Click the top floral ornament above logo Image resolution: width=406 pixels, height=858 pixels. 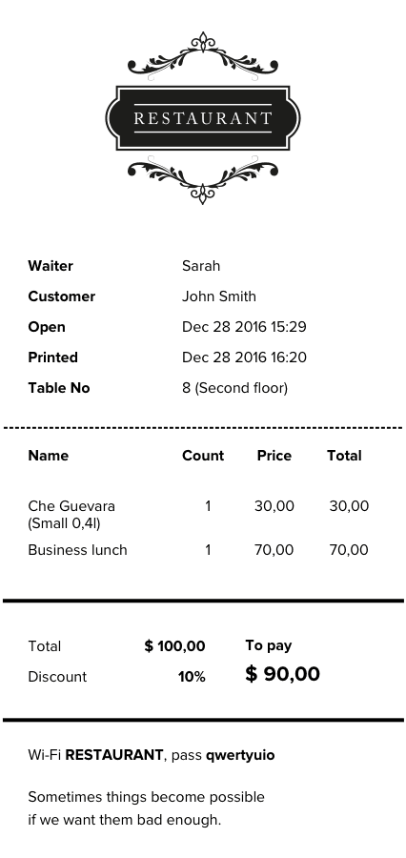coord(203,55)
